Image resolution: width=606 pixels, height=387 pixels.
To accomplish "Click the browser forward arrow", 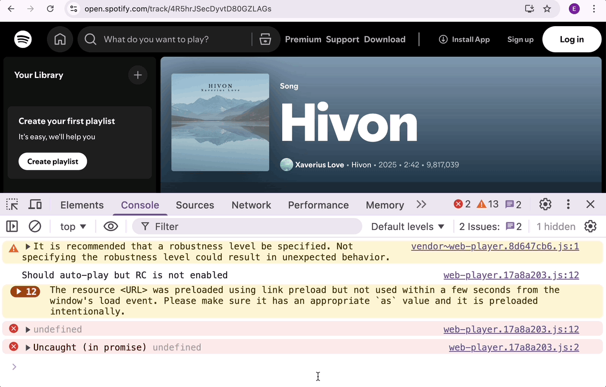I will point(31,9).
